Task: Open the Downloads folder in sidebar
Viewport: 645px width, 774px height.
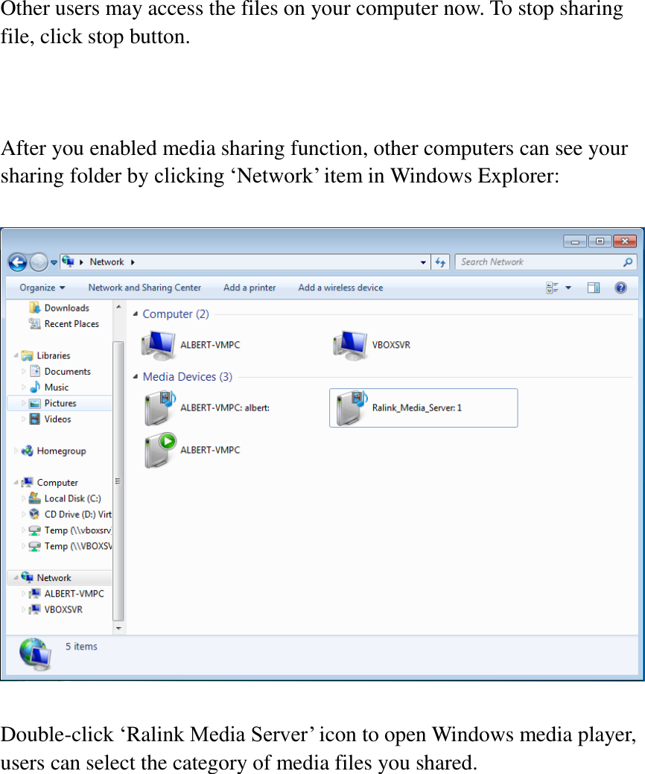Action: pyautogui.click(x=60, y=308)
